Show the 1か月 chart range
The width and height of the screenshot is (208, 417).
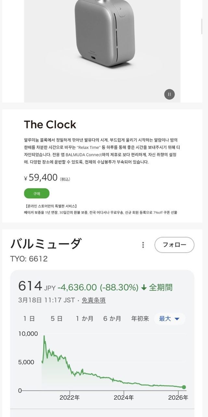(84, 319)
